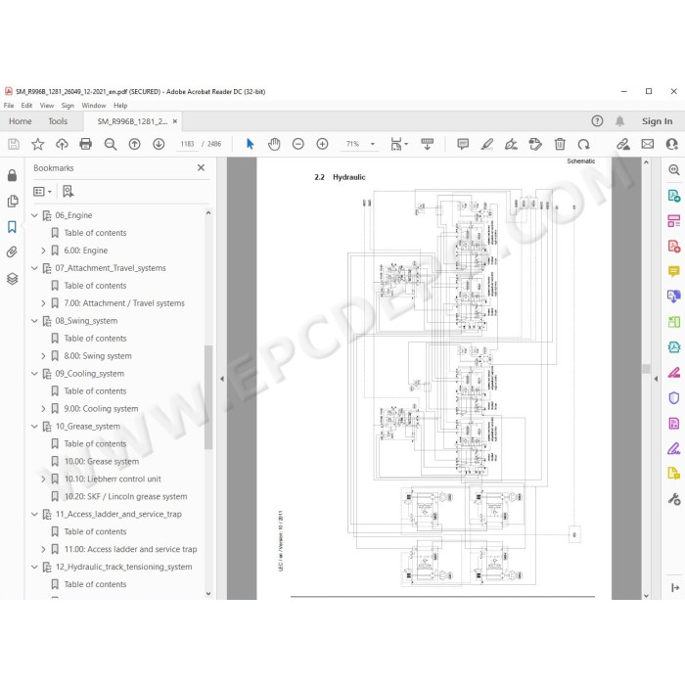Expand 10.10: Liebherr control unit bookmark

coord(43,479)
